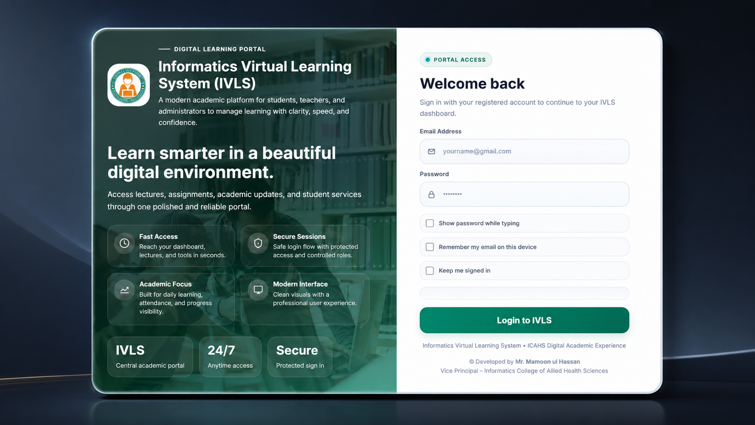This screenshot has width=755, height=425.
Task: Click the Email Address label
Action: tap(440, 131)
